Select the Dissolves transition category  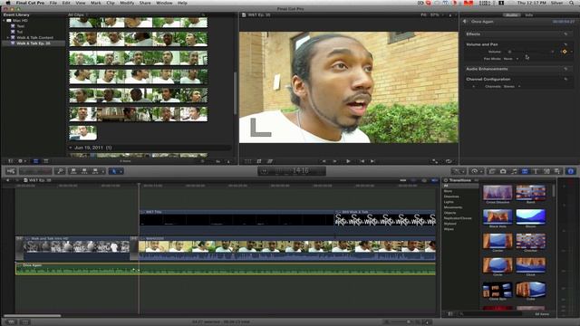click(451, 197)
